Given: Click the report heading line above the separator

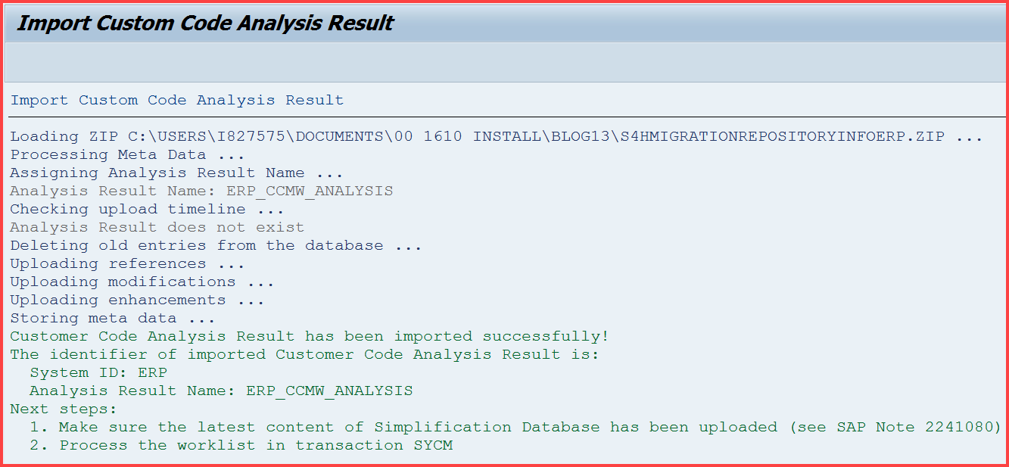Looking at the screenshot, I should 177,100.
